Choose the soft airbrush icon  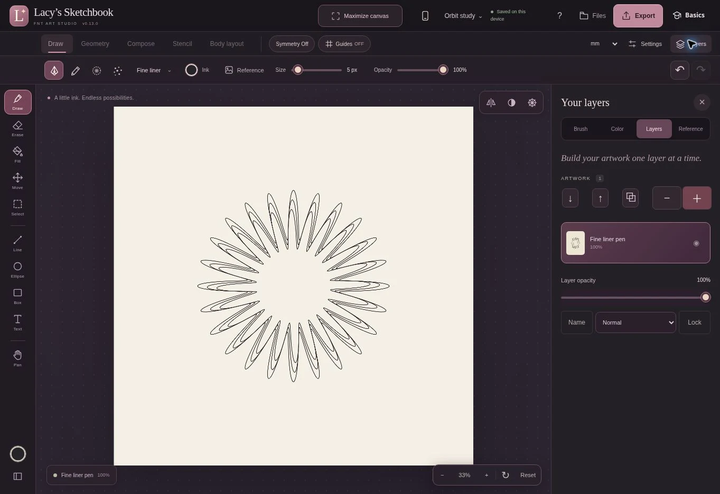(x=97, y=70)
